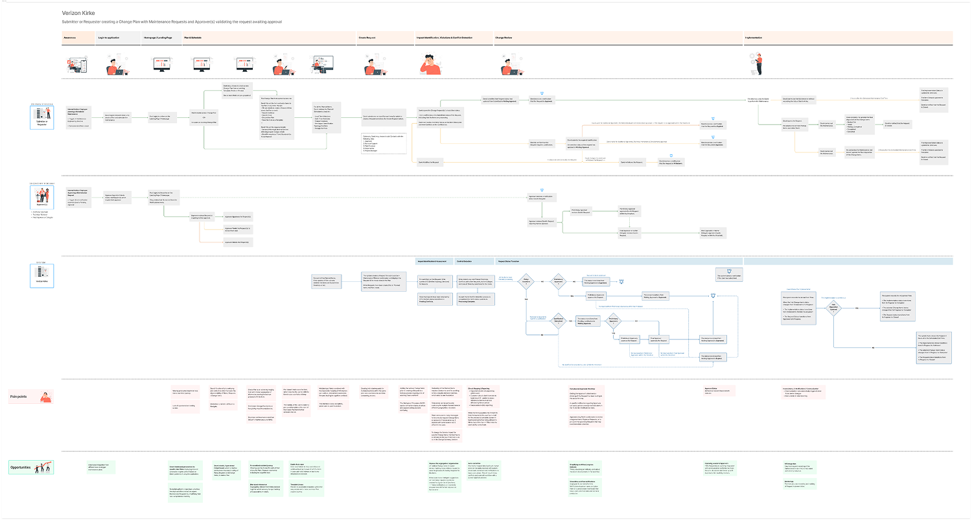This screenshot has height=521, width=972.
Task: Click the Awareness phase illustration
Action: [x=76, y=64]
